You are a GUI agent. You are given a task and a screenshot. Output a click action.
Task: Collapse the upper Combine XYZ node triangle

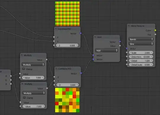coord(56,29)
